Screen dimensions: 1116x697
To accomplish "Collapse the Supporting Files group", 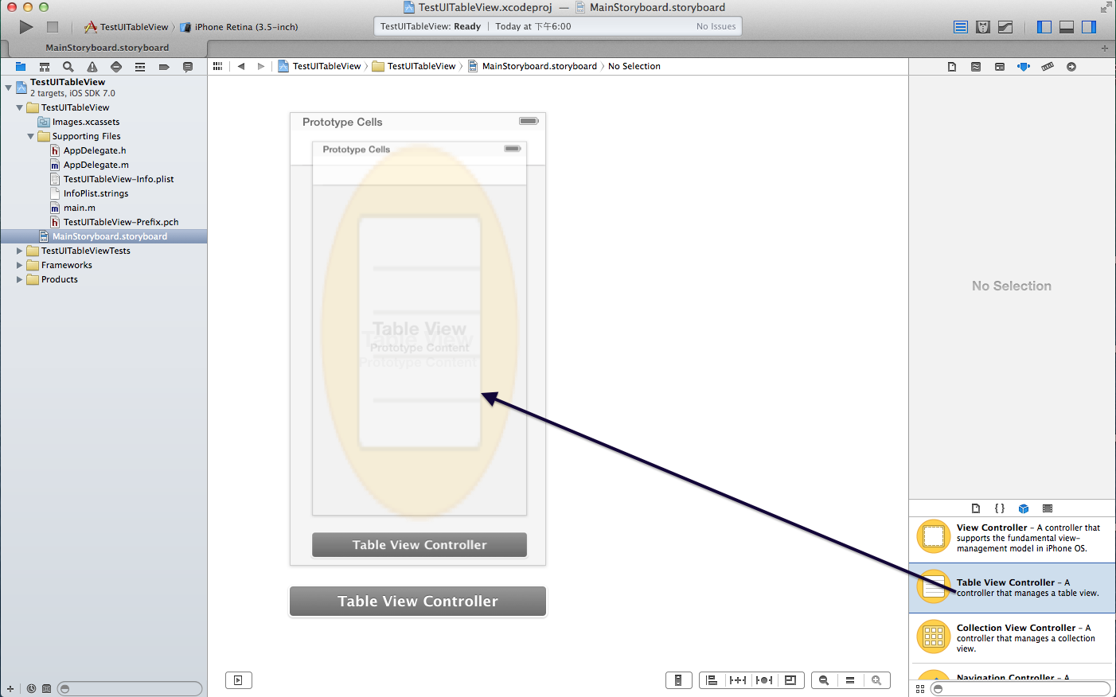I will point(31,136).
